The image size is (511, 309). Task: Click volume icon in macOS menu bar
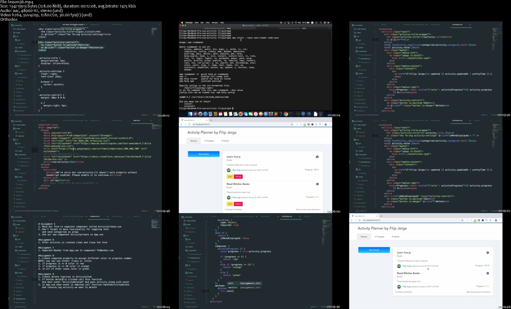click(299, 23)
